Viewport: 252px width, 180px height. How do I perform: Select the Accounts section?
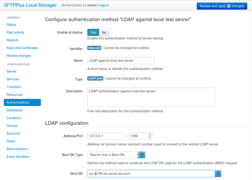pyautogui.click(x=13, y=133)
